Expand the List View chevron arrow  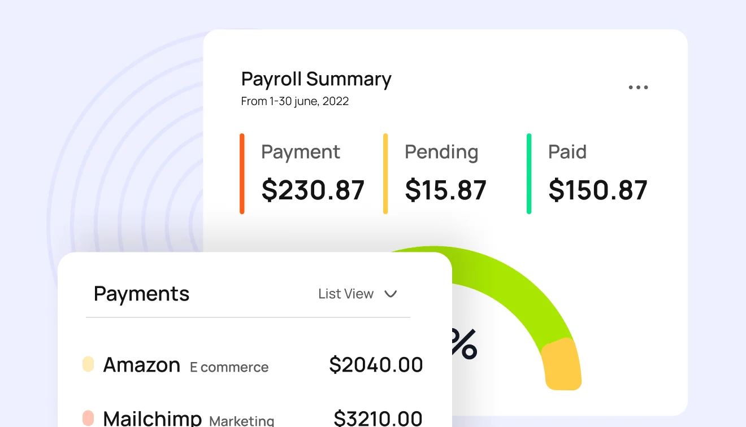coord(391,294)
